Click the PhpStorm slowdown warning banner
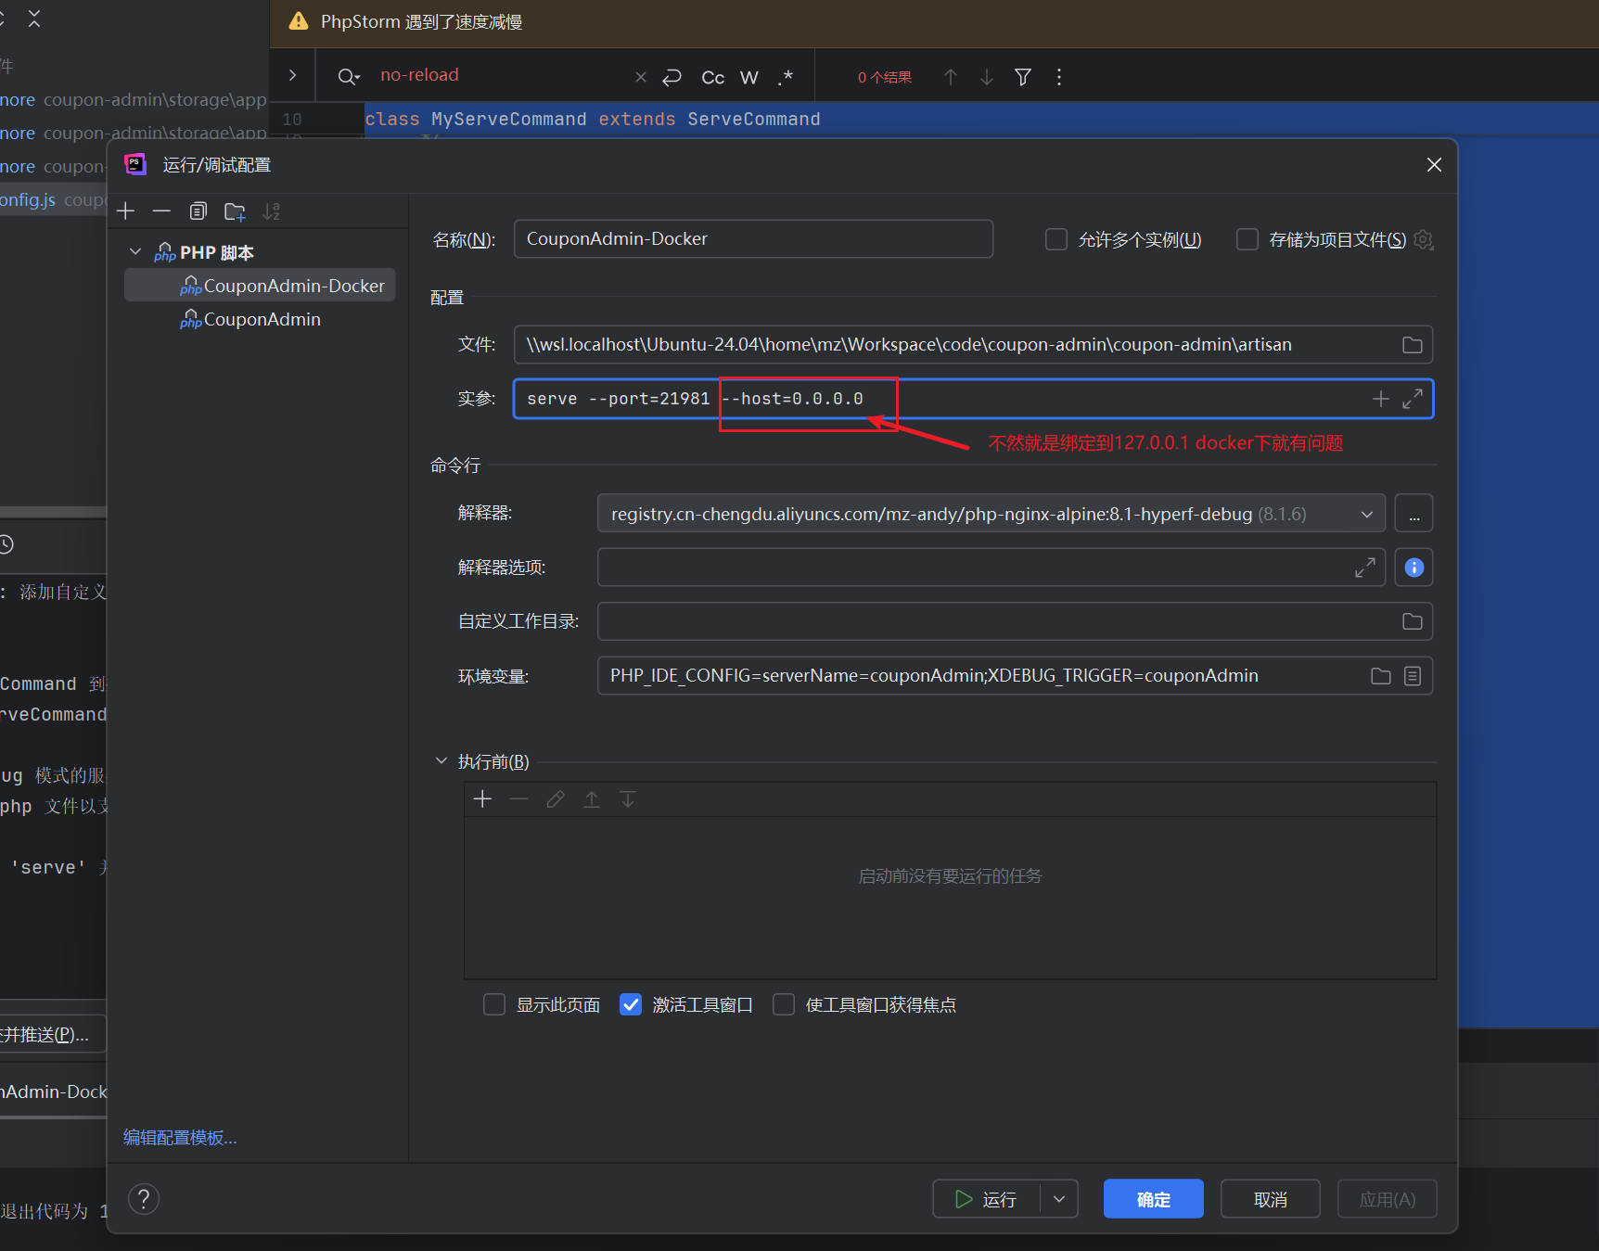This screenshot has height=1251, width=1599. pyautogui.click(x=934, y=22)
